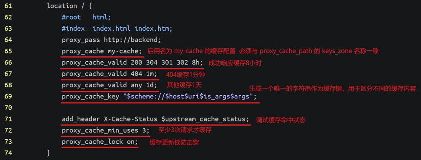Viewport: 421px width, 160px height.
Task: Click 'proxy_cache my-cache;' directive
Action: point(101,51)
